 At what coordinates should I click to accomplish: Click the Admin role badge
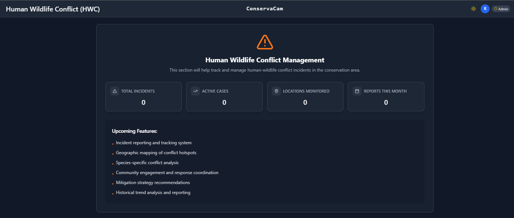click(501, 9)
